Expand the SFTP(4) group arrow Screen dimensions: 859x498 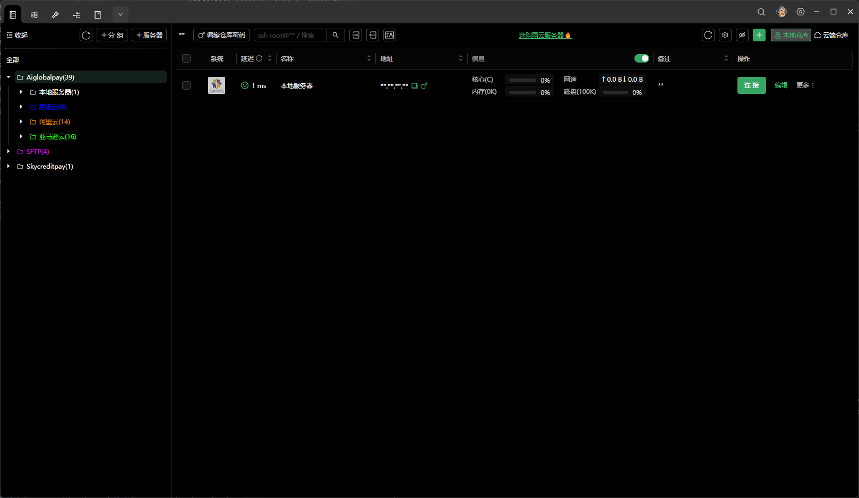(8, 151)
